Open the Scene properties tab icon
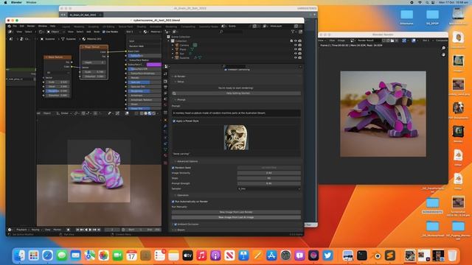 pos(166,99)
